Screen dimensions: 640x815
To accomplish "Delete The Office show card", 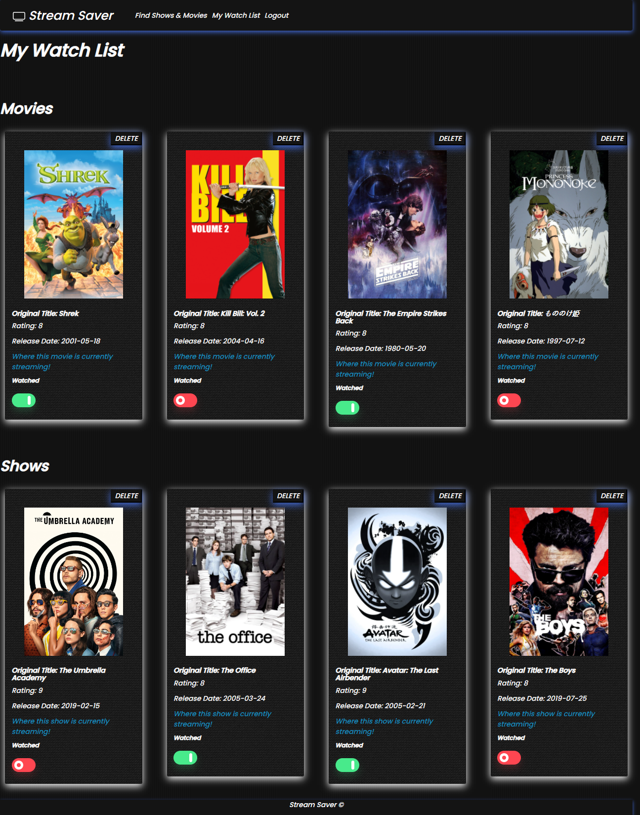I will (289, 496).
